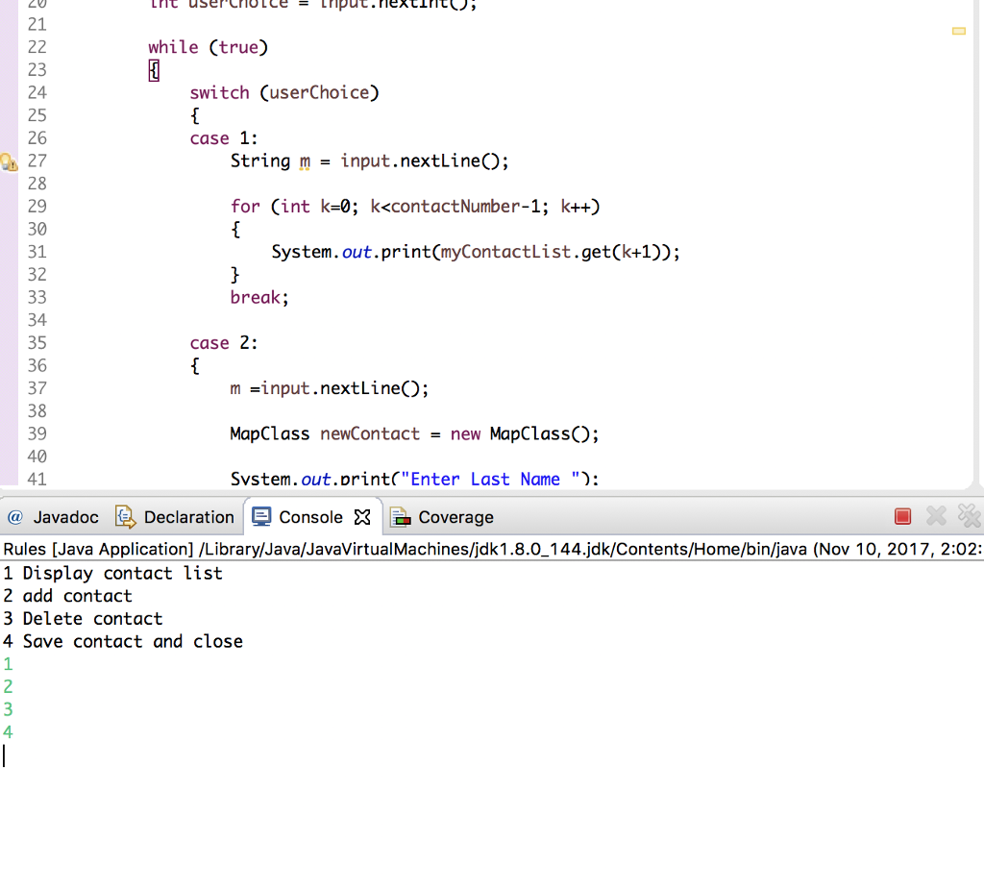Terminate the running Java application
The height and width of the screenshot is (890, 984).
point(902,516)
